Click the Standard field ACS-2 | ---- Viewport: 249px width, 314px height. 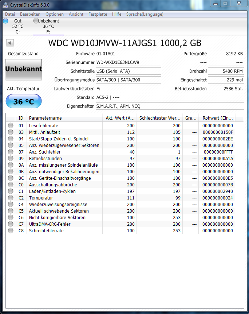click(170, 97)
